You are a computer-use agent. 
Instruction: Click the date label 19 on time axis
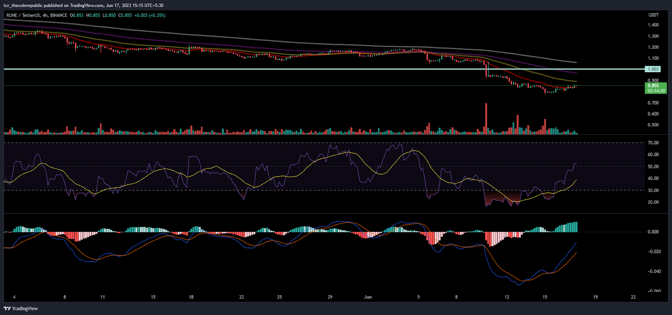(595, 297)
